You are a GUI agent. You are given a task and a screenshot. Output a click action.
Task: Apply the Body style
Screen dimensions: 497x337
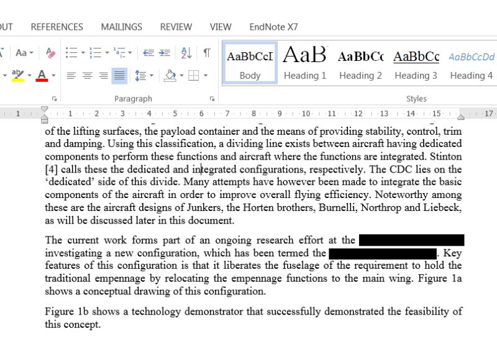[250, 63]
